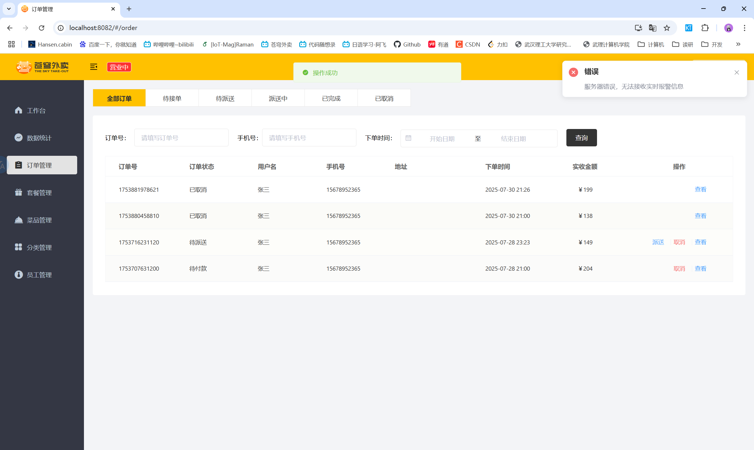Bookmark page with the star icon
Viewport: 754px width, 450px height.
coord(667,28)
